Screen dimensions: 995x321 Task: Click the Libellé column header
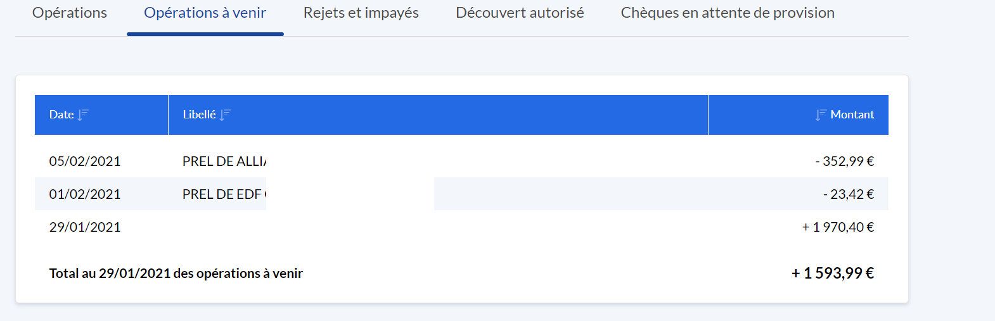pyautogui.click(x=438, y=115)
